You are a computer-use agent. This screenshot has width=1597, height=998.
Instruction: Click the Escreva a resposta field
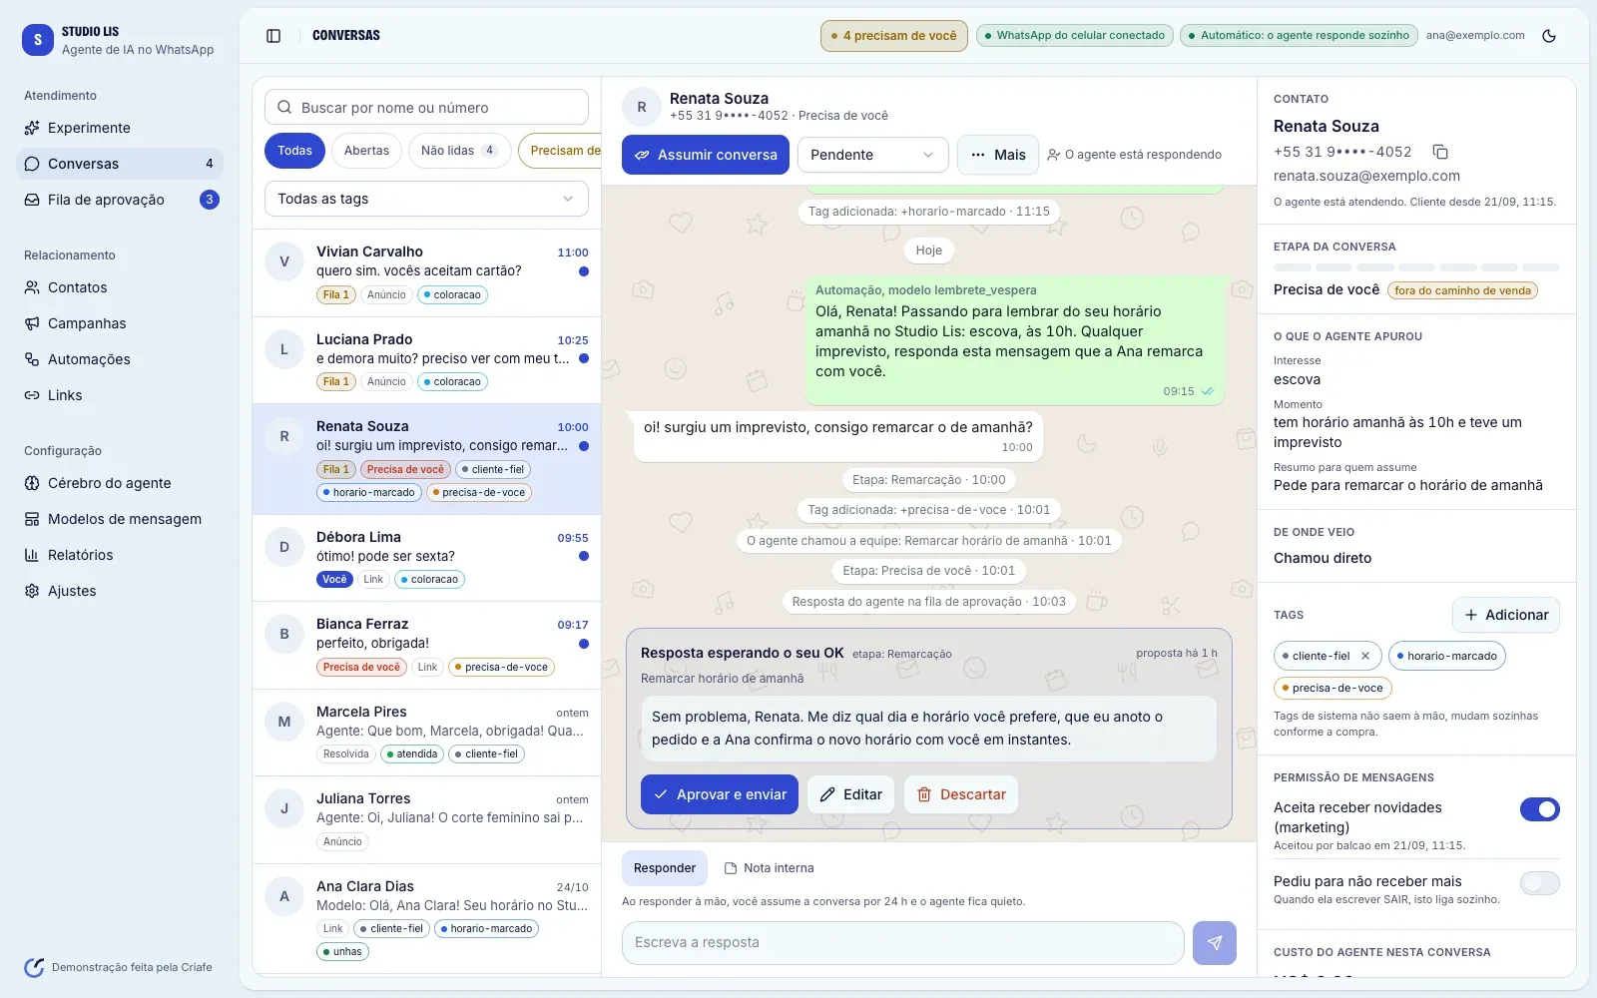(903, 942)
